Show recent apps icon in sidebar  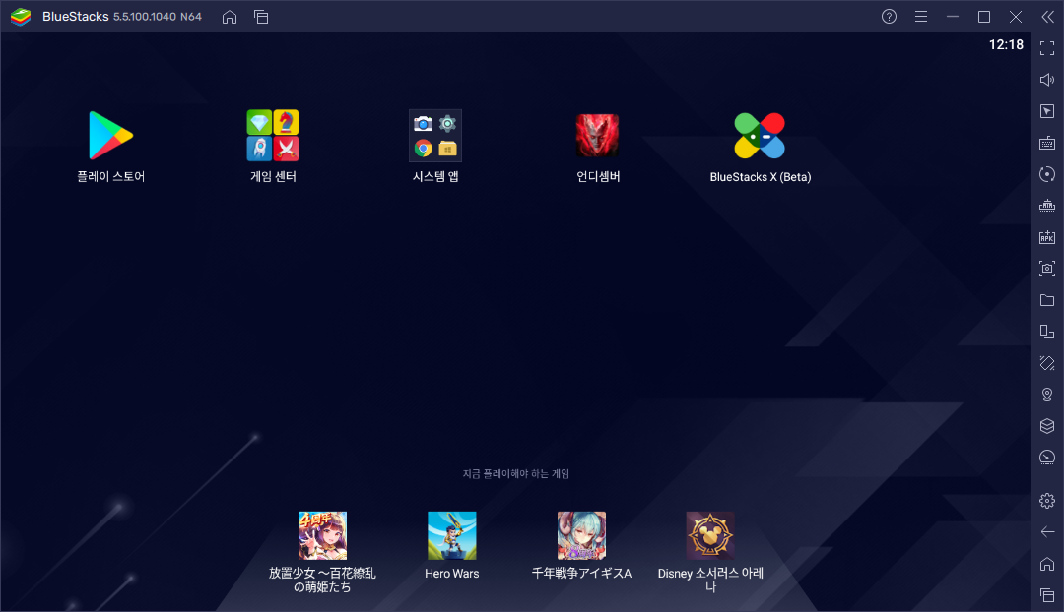coord(1047,595)
